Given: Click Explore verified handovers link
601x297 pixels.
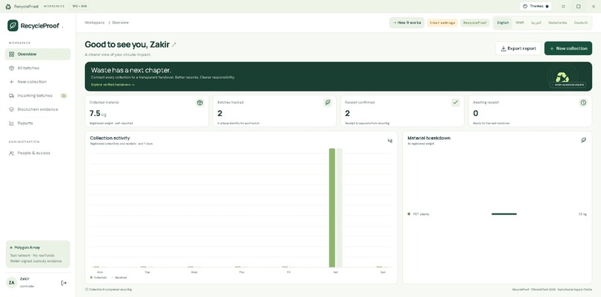Looking at the screenshot, I should [x=113, y=85].
